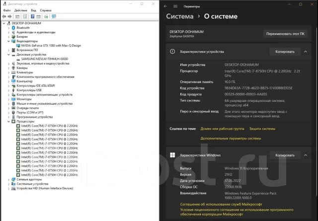Click the info icon beside Характеристики устройства
Screen dimensions: 318x221
(172, 52)
